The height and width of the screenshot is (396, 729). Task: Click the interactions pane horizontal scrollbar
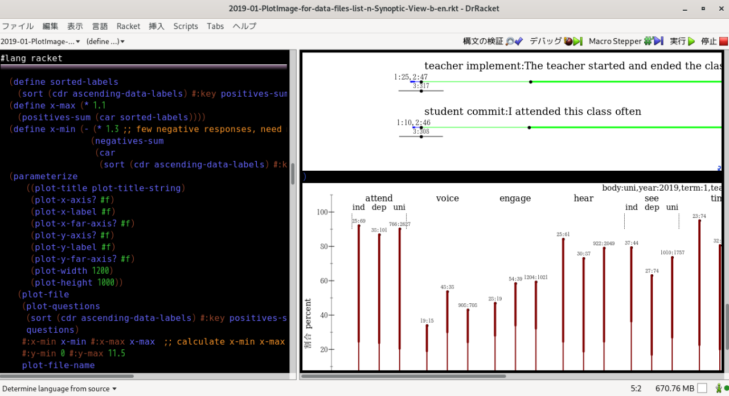403,376
